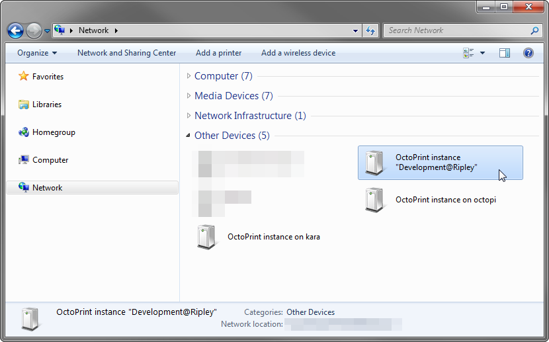
Task: Click the Back navigation arrow button
Action: (15, 30)
